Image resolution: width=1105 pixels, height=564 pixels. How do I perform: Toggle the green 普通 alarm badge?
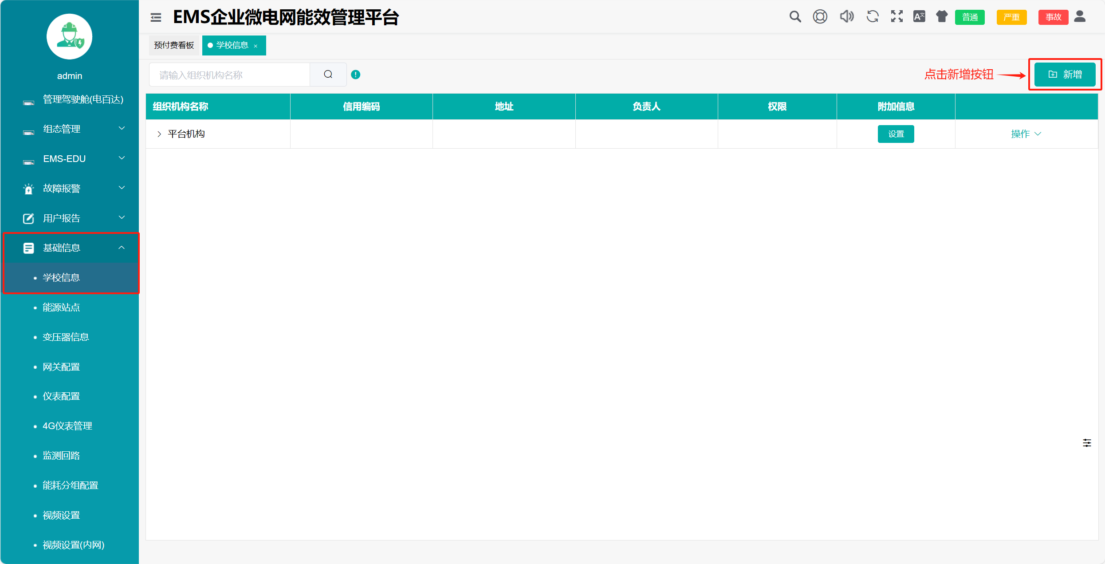tap(970, 17)
